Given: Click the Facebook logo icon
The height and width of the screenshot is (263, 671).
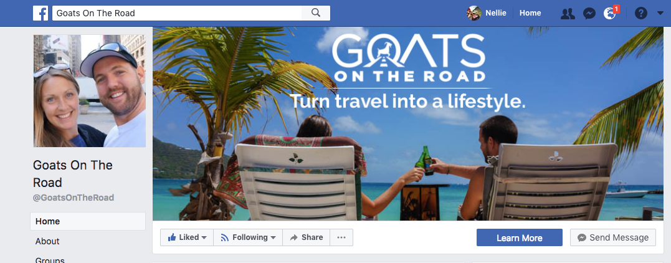Looking at the screenshot, I should (40, 13).
